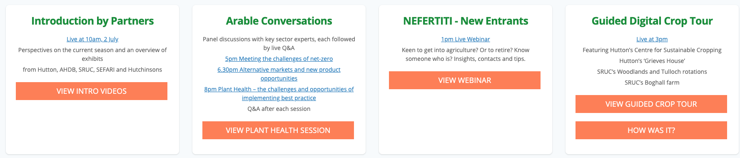740x158 pixels.
Task: Click the VIEW INTRO VIDEOS button
Action: [x=92, y=91]
